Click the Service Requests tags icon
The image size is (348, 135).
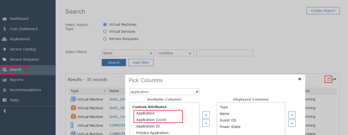tap(5, 59)
